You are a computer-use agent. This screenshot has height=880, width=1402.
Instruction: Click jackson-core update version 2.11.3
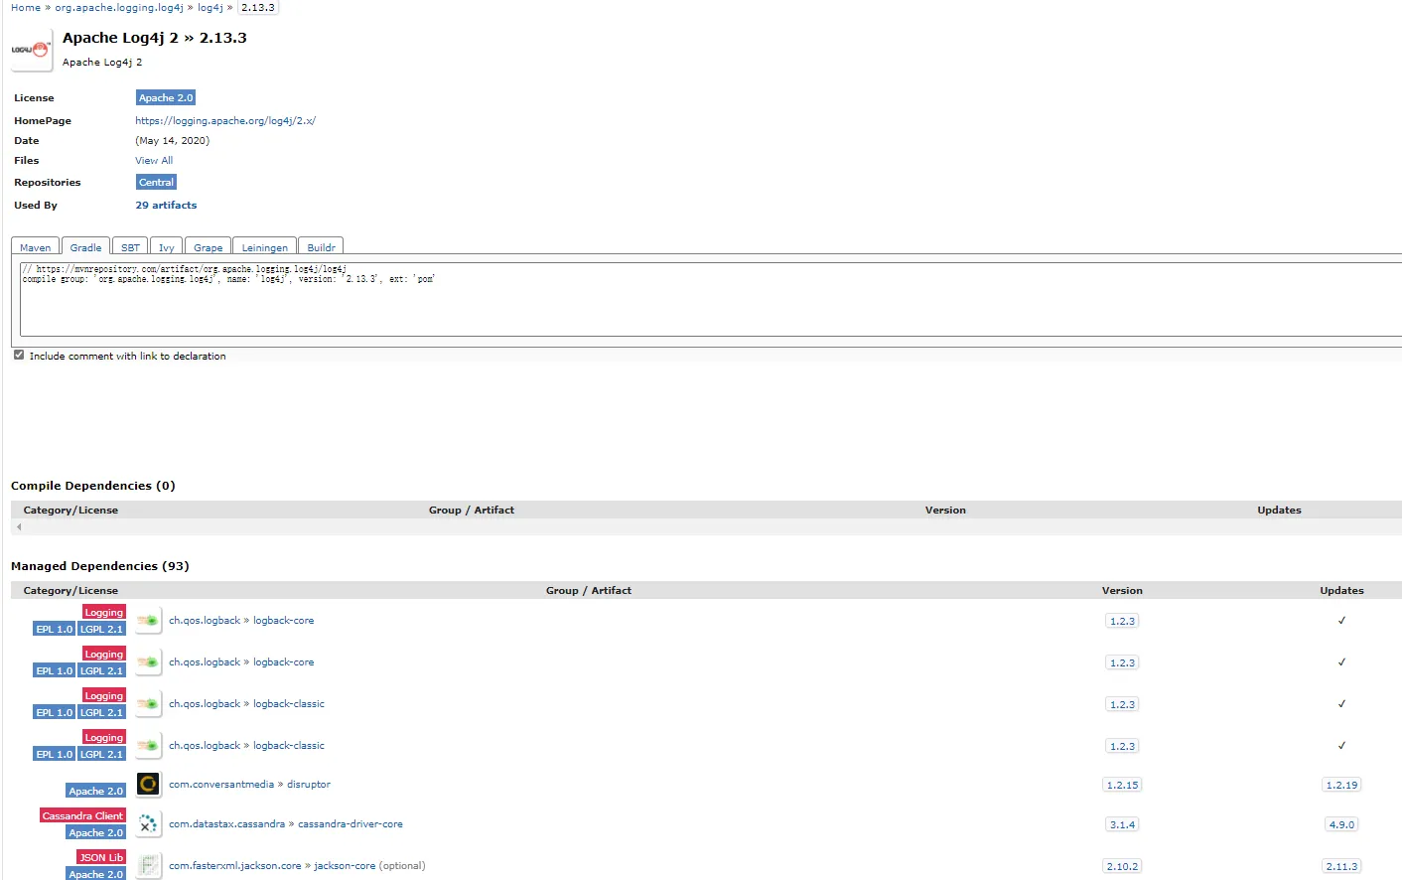point(1341,866)
